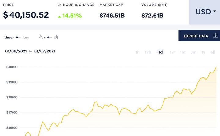Select Log scale label
The height and width of the screenshot is (136, 220).
(26, 38)
